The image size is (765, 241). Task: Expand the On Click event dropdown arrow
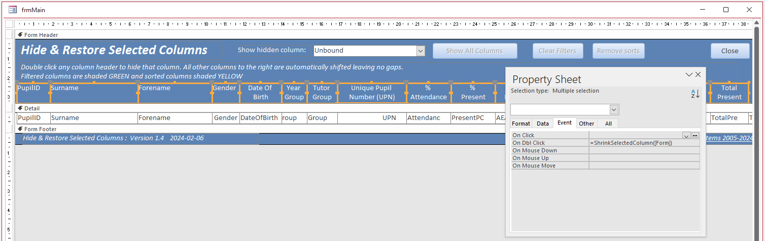(x=687, y=135)
